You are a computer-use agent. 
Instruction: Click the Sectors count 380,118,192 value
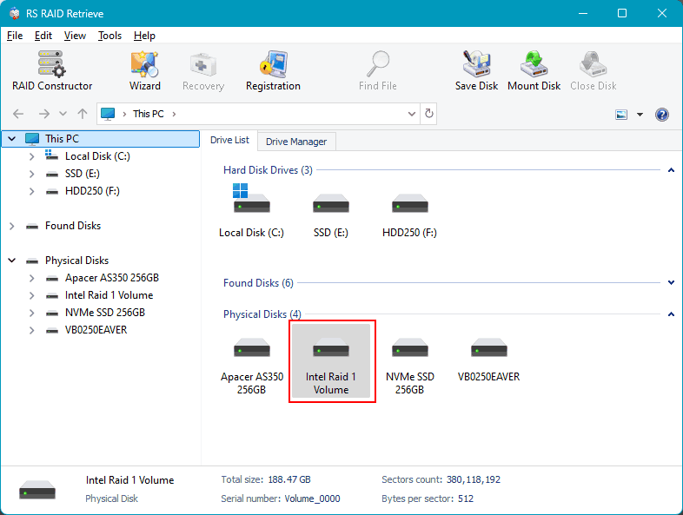pos(473,479)
